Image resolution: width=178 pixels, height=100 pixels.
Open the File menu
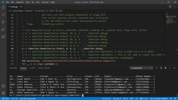click(x=8, y=2)
